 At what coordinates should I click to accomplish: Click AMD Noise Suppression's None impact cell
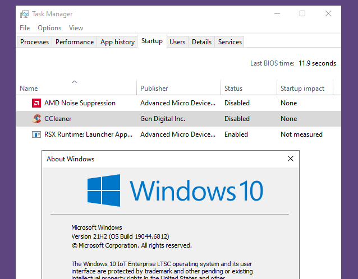289,103
